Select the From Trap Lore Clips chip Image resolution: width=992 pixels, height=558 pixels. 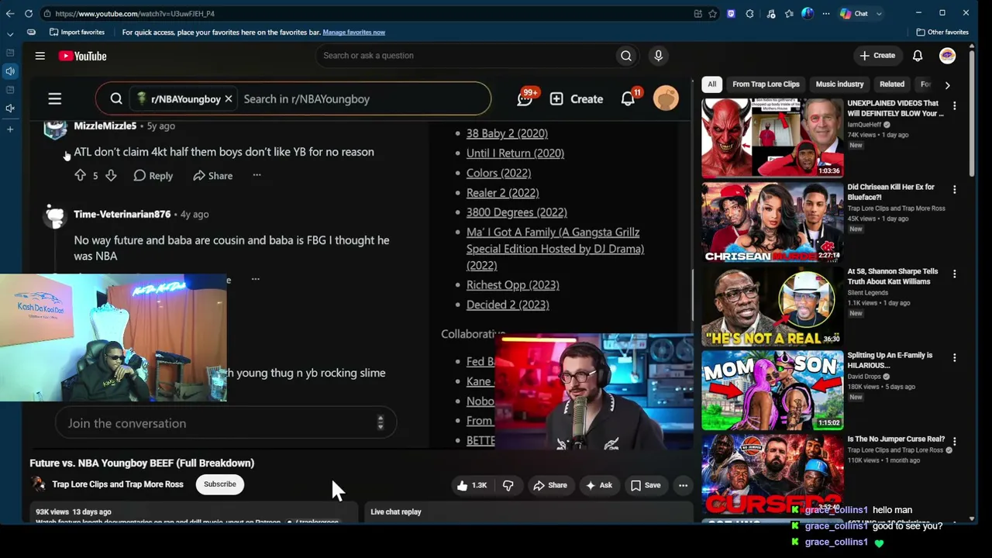(766, 84)
